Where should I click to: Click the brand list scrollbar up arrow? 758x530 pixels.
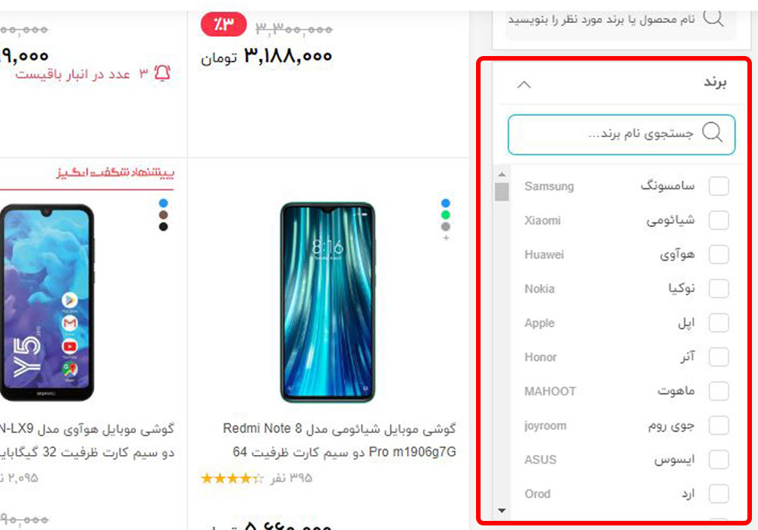[x=502, y=174]
